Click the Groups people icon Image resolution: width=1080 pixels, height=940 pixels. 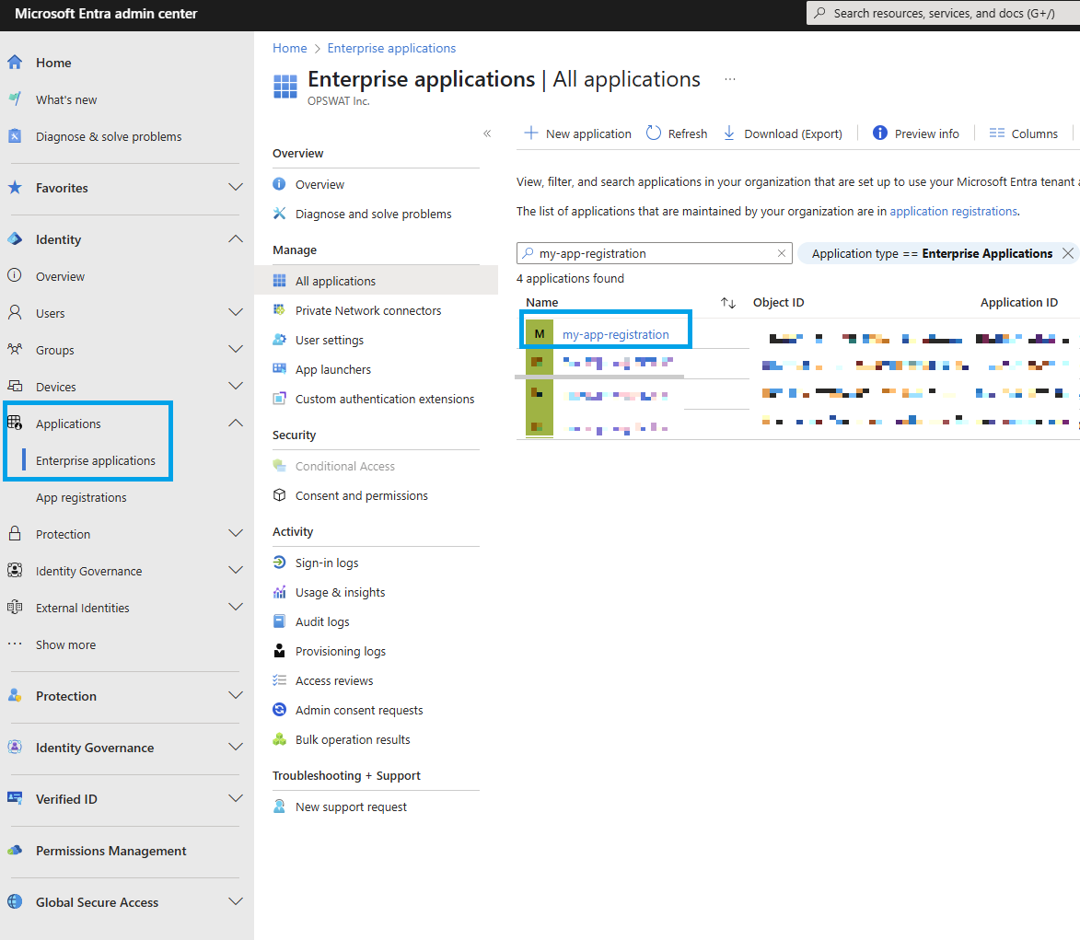[15, 349]
